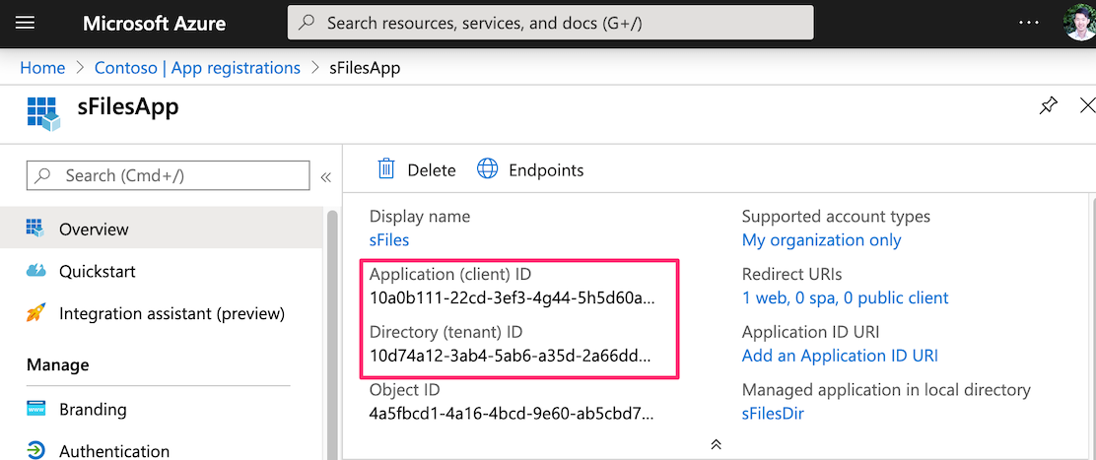1096x460 pixels.
Task: Click the Integration assistant rocket icon
Action: tap(35, 313)
